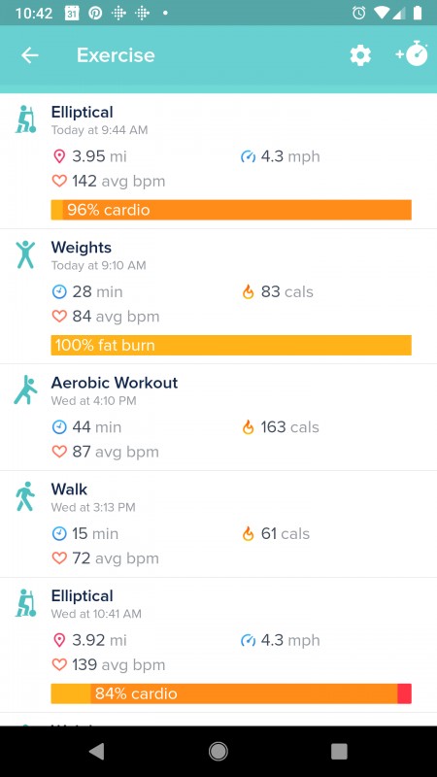
Task: Open Weights entry from 9:10 AM
Action: click(218, 296)
